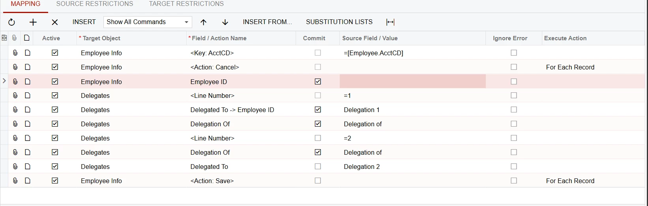Switch to Source Restrictions tab
Viewport: 648px width, 206px height.
click(95, 4)
